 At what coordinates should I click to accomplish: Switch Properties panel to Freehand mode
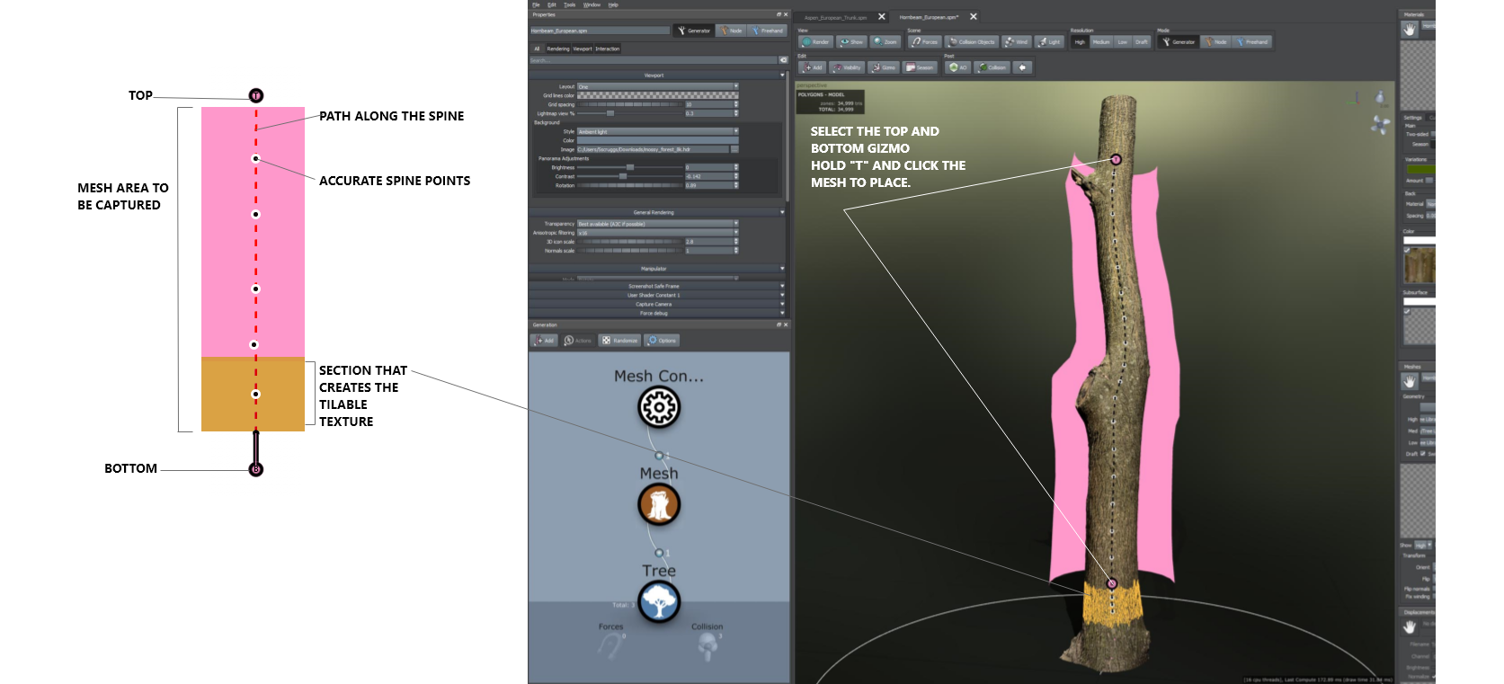pos(768,31)
